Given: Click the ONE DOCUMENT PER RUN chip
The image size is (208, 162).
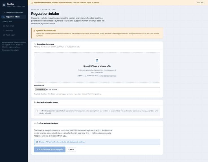Looking at the screenshot, I should point(108,76).
